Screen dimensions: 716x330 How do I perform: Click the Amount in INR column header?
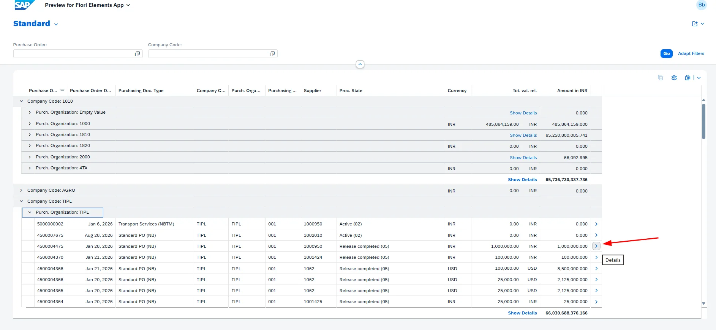pos(565,91)
